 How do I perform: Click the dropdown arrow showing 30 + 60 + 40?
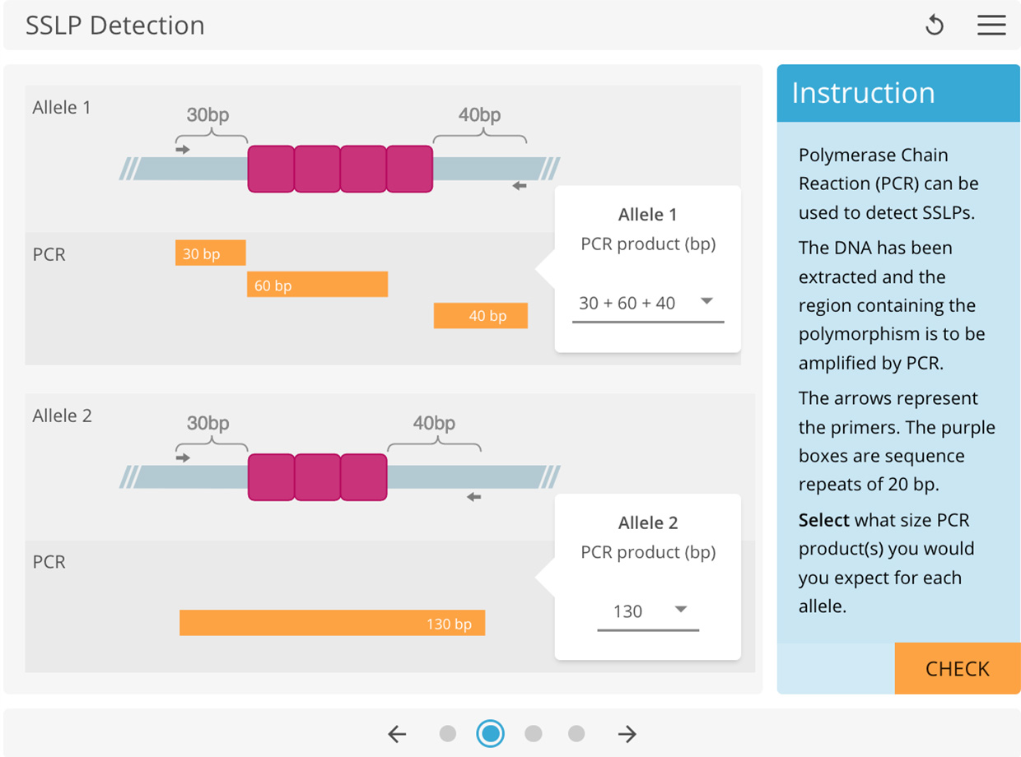[706, 303]
